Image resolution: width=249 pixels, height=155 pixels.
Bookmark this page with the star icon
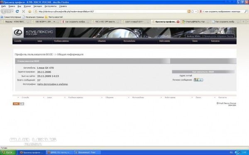tap(193, 12)
